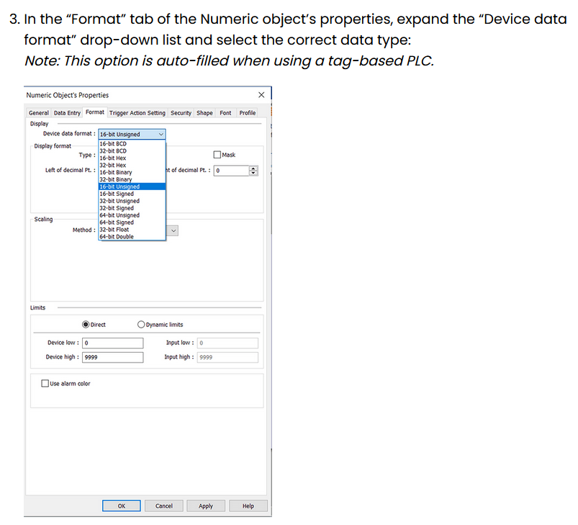The image size is (578, 525).
Task: Choose 32-bit Float from the list
Action: (114, 230)
